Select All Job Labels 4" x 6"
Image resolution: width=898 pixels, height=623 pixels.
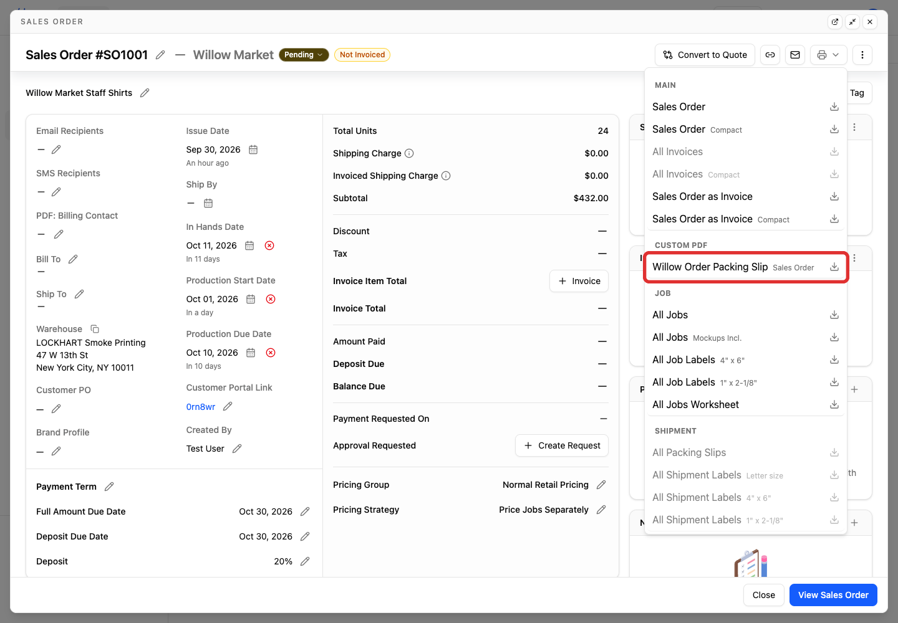click(x=745, y=360)
